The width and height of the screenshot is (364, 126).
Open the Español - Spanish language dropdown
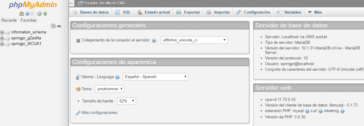pos(156,77)
